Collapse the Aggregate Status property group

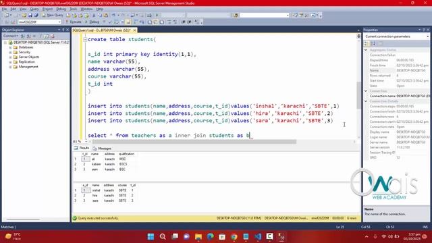pos(366,50)
